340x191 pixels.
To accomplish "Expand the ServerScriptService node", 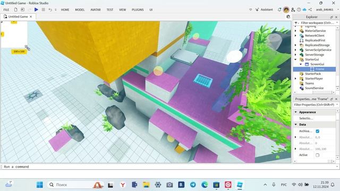I will coord(295,50).
